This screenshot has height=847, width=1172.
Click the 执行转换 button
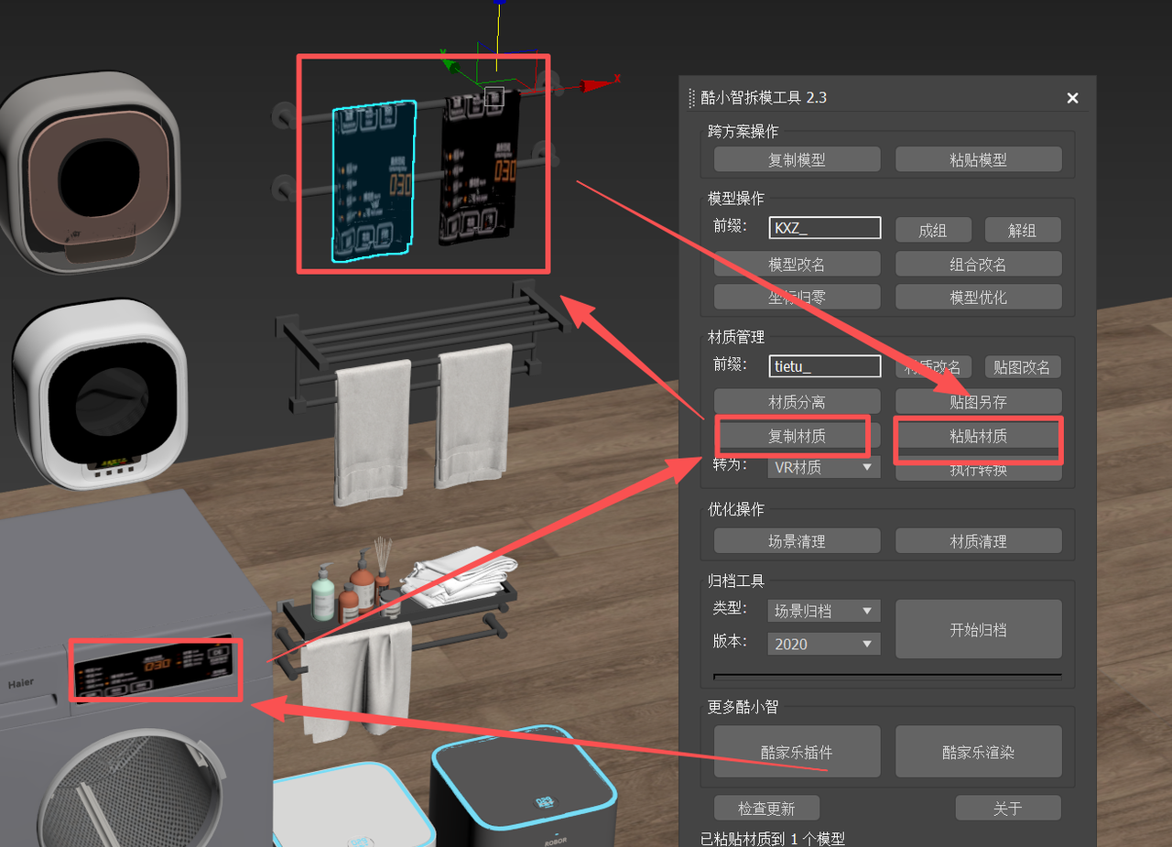coord(978,469)
